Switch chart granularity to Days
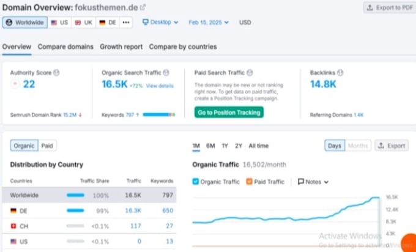Screen dimensions: 416x252 335,146
